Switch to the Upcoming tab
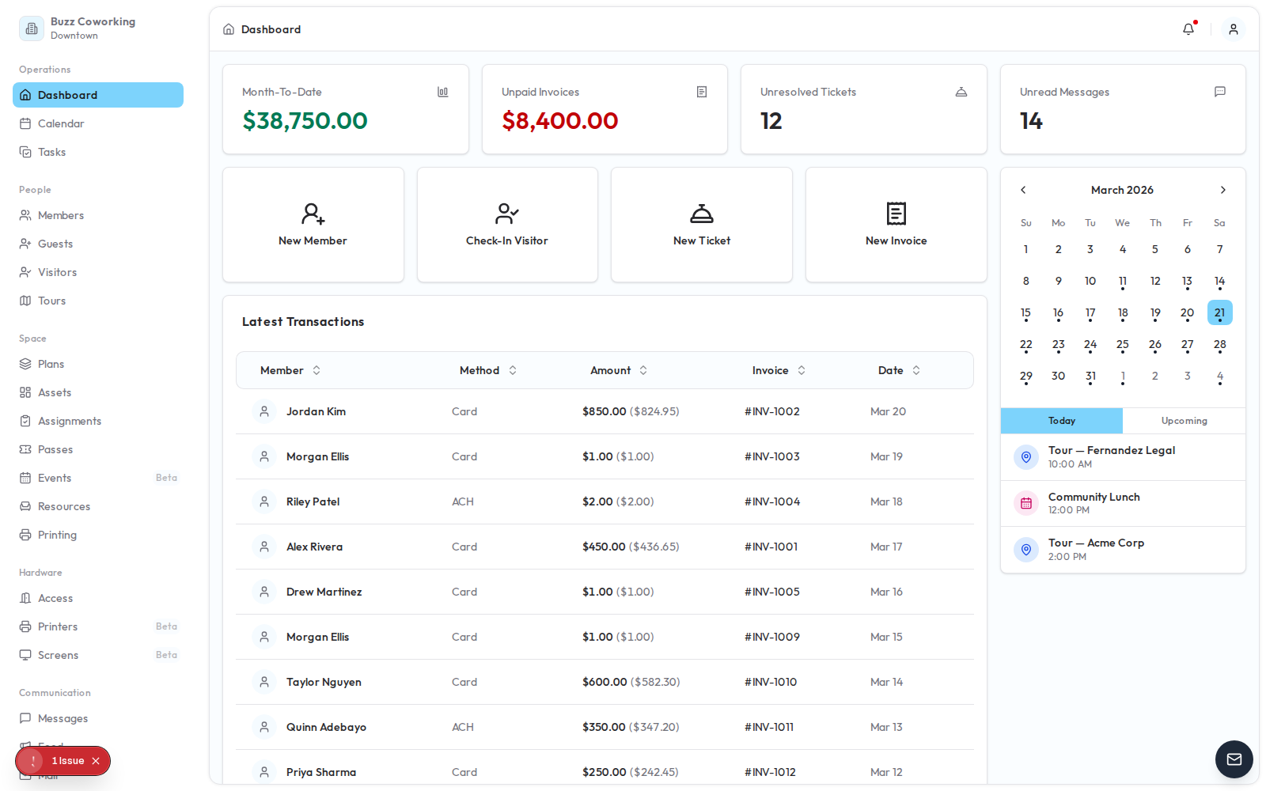1266x791 pixels. pyautogui.click(x=1184, y=420)
